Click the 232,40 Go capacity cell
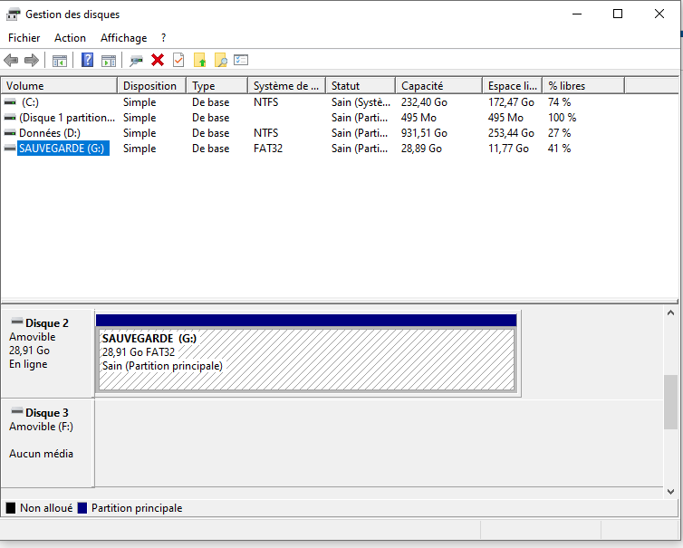Viewport: 683px width, 548px height. [x=424, y=102]
